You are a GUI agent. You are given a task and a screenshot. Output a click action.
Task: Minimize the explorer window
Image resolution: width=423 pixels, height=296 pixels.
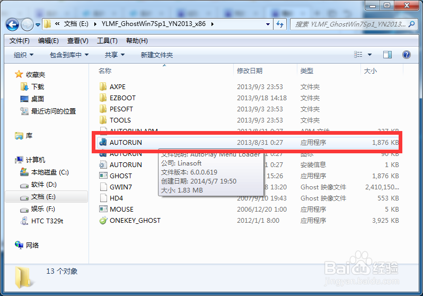pyautogui.click(x=373, y=6)
